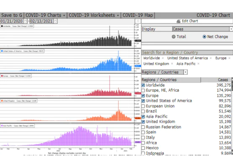This screenshot has height=168, width=233.
Task: Remove Europe tag via x icon
Action: 229,58
